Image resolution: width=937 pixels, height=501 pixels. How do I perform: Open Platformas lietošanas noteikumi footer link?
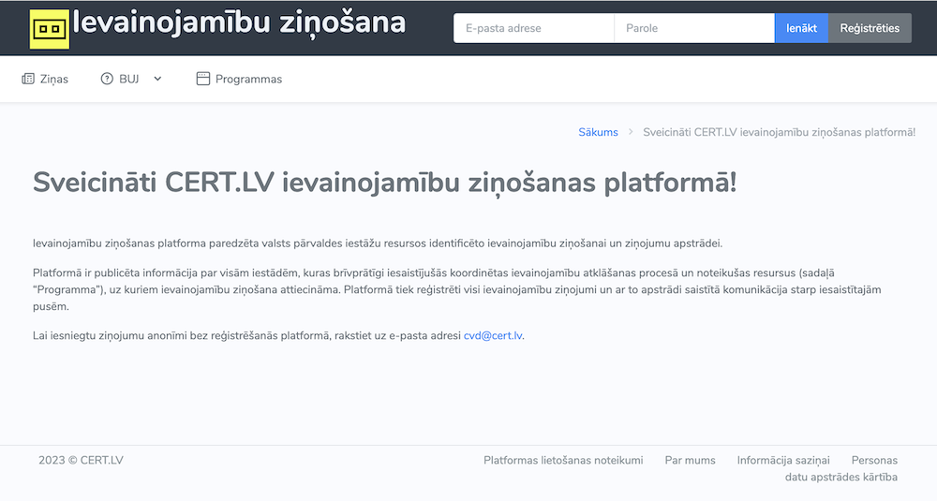563,460
